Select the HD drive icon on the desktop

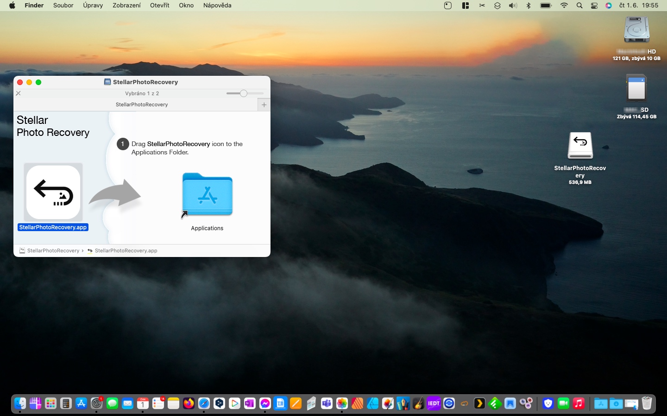click(x=636, y=31)
